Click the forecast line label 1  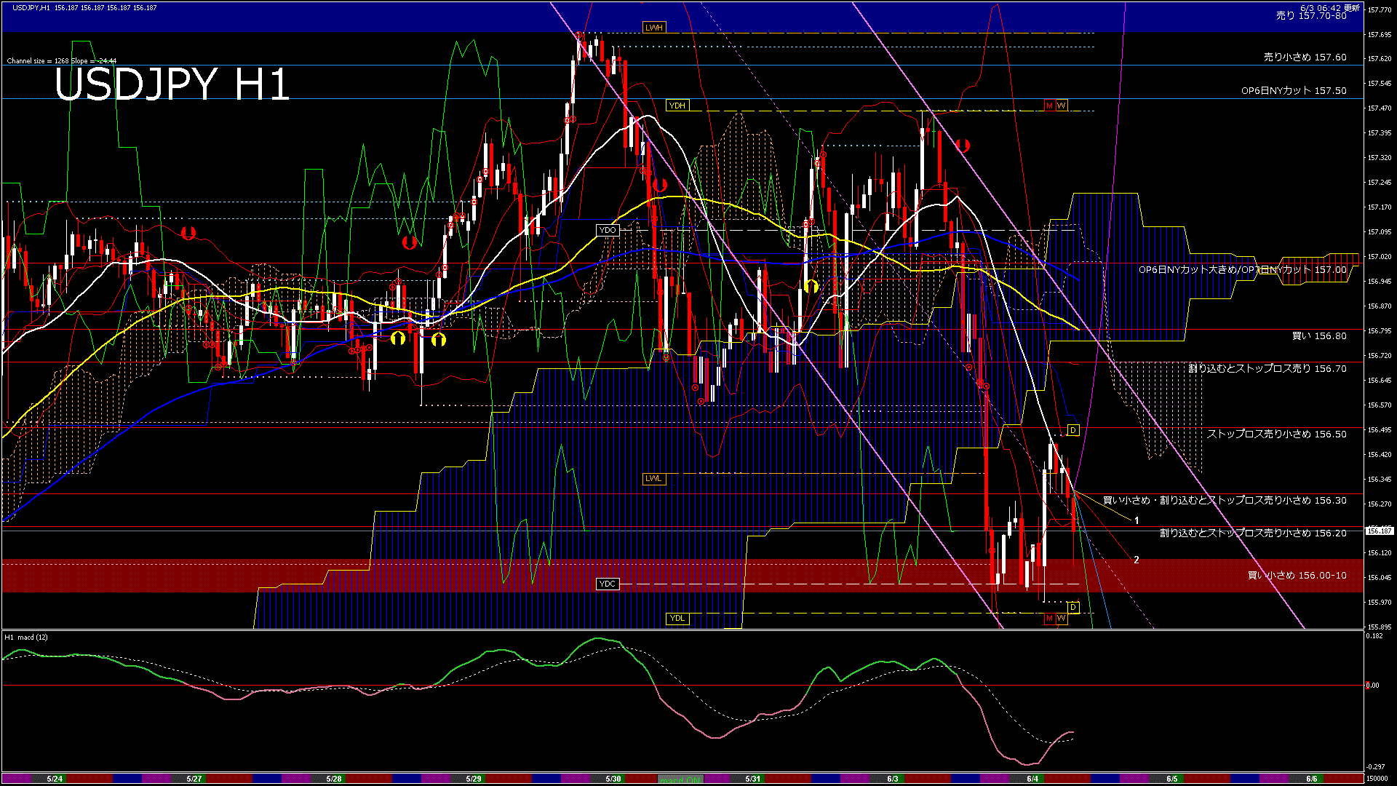[x=1137, y=520]
